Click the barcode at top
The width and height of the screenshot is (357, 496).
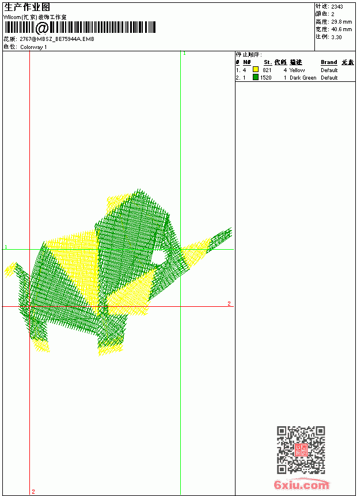79,27
